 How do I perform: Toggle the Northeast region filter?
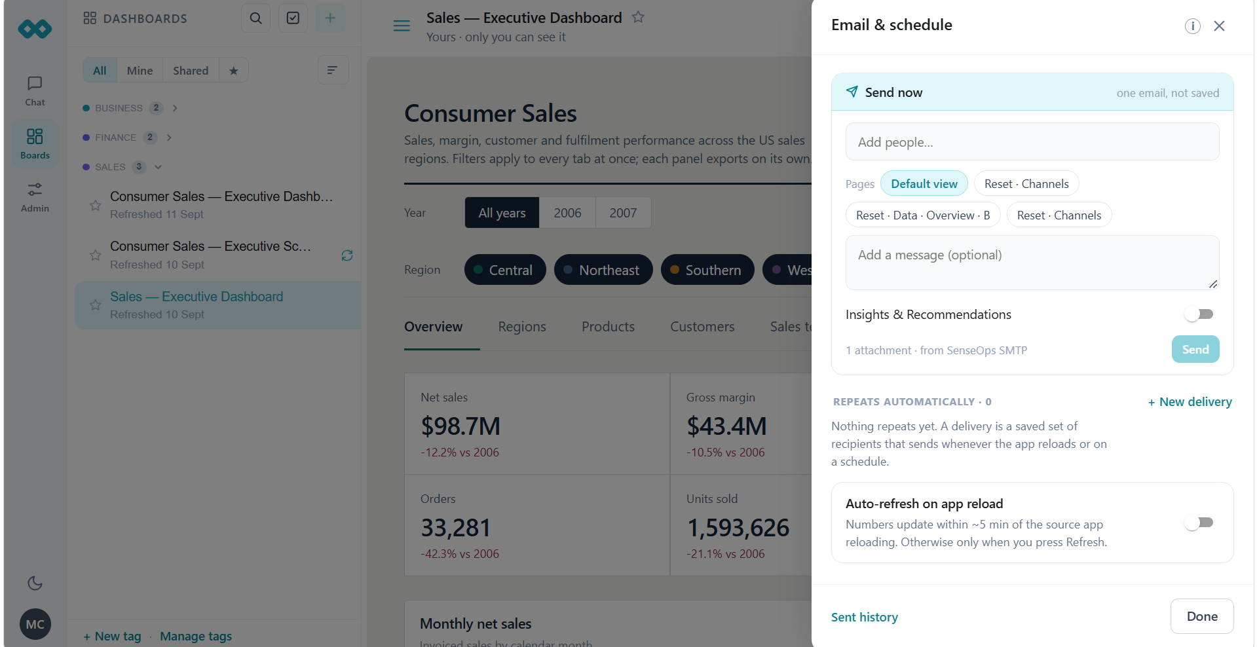[603, 270]
